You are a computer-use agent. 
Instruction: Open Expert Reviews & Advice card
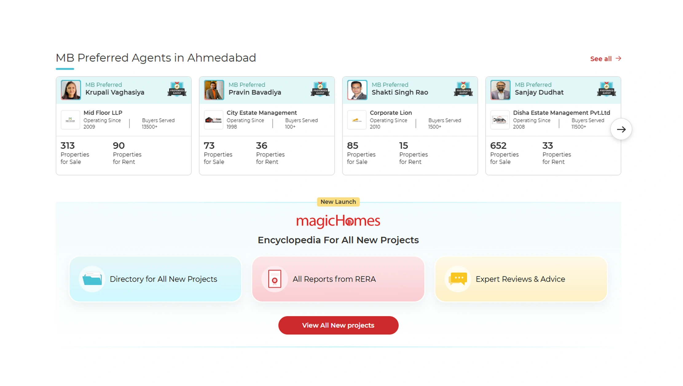(521, 279)
